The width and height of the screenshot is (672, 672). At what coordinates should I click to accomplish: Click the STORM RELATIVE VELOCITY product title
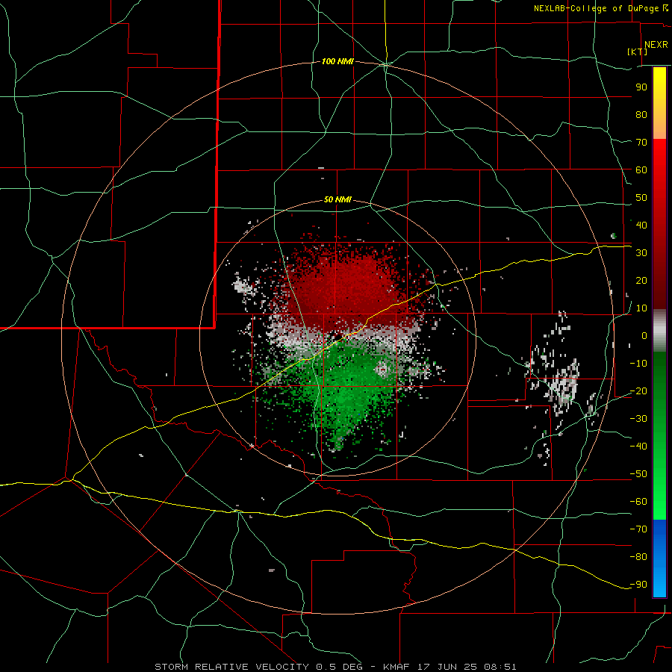pos(231,667)
